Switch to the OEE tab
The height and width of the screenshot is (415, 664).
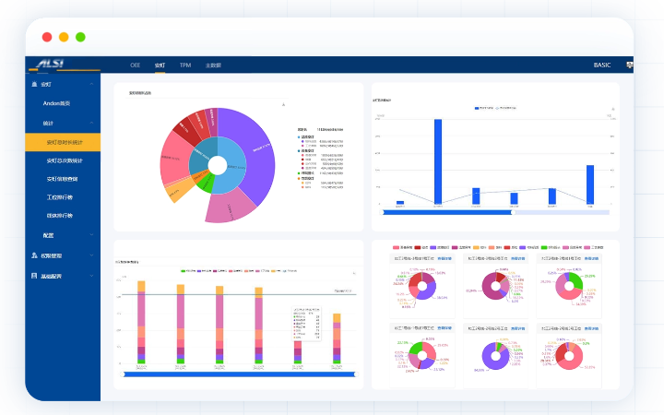135,65
